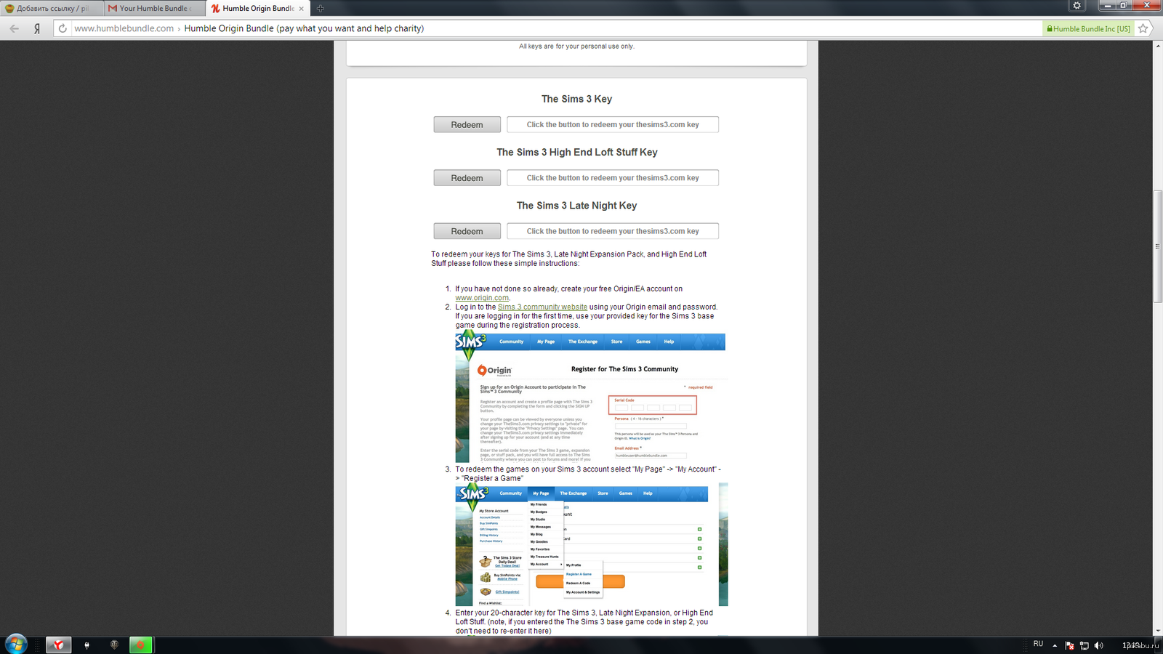Click the Late Night key field
Image resolution: width=1163 pixels, height=654 pixels.
[613, 231]
